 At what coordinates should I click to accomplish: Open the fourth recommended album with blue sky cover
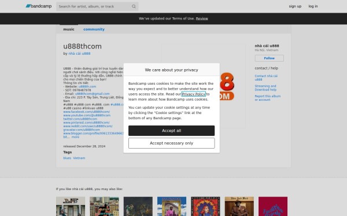pyautogui.click(x=172, y=206)
